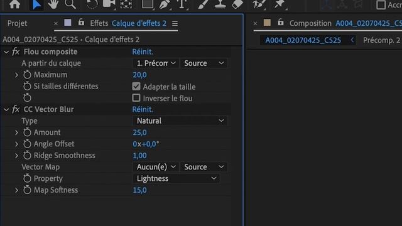Select the Rectangle shape tool

click(x=148, y=4)
